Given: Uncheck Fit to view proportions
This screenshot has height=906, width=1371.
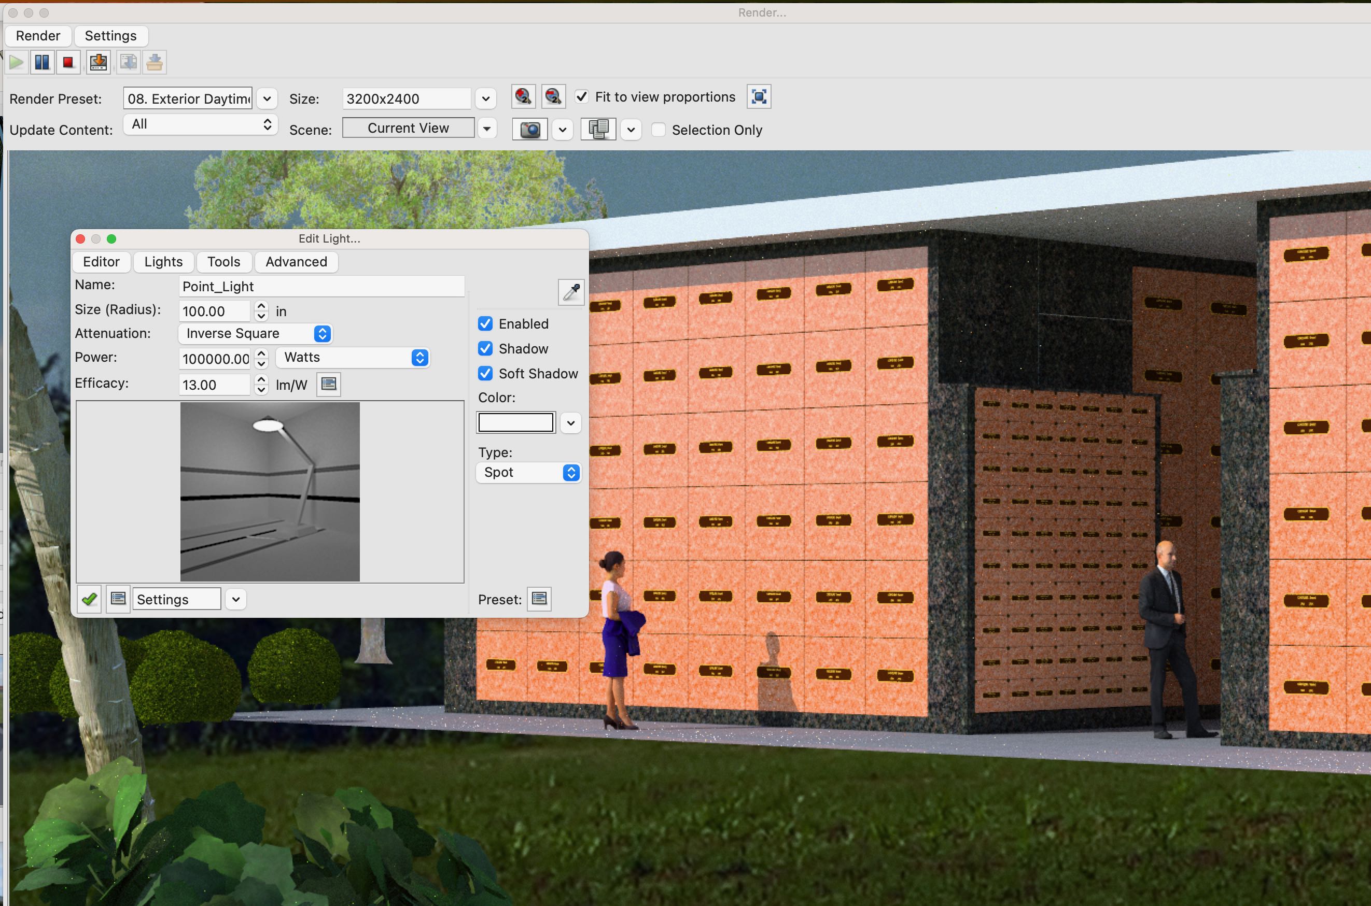Looking at the screenshot, I should pyautogui.click(x=582, y=96).
